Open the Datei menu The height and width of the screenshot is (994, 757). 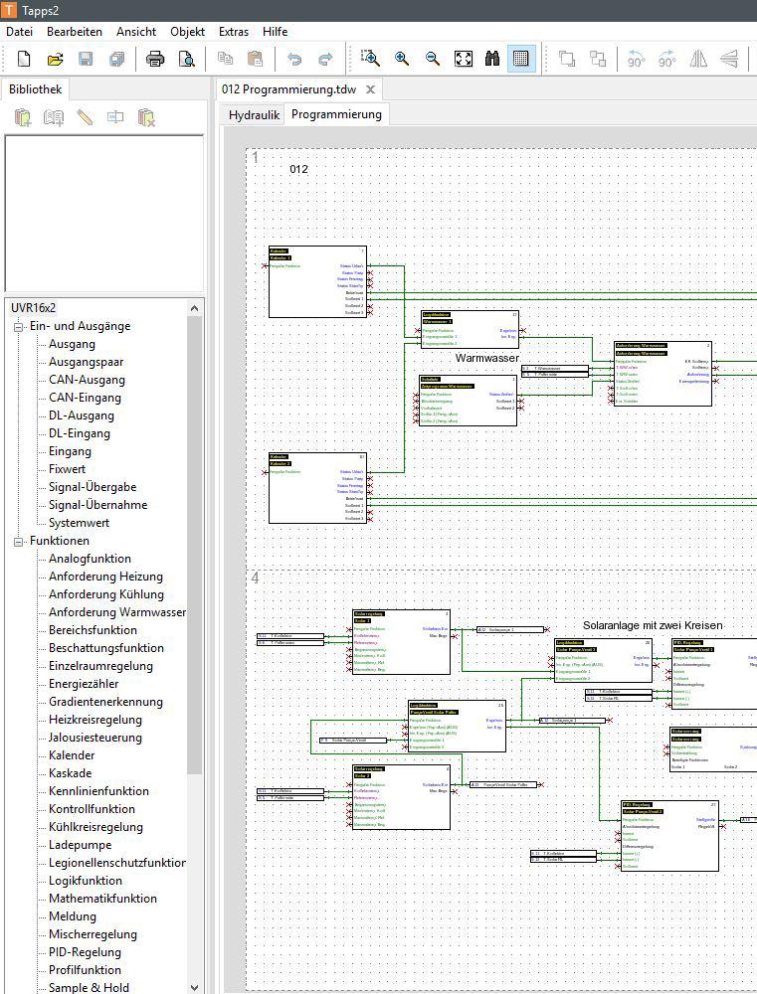coord(19,31)
